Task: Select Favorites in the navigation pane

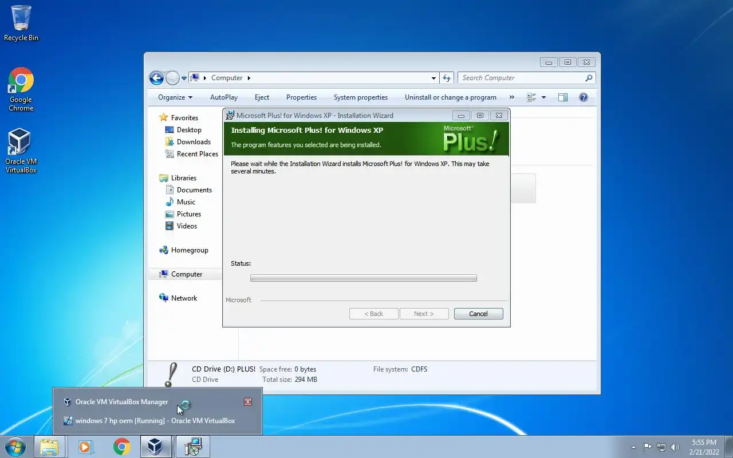Action: (179, 117)
